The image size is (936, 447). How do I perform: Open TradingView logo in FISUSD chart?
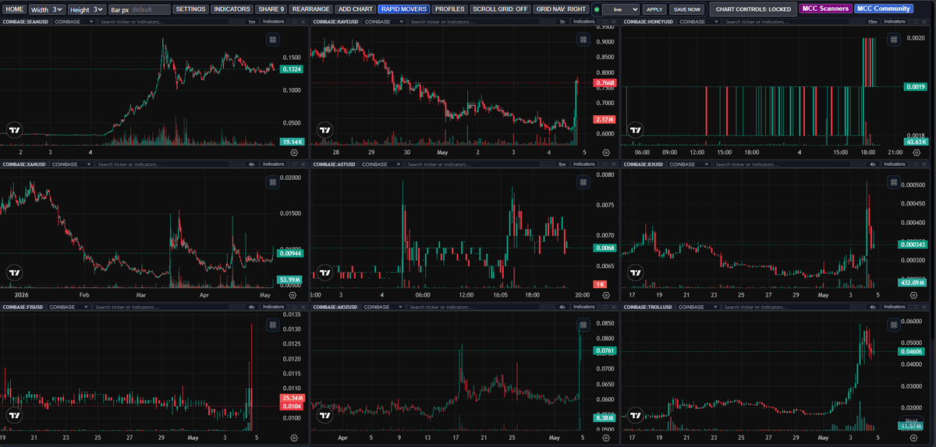click(14, 415)
